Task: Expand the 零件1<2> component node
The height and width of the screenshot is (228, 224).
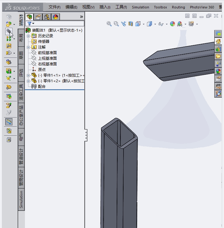Action: point(28,81)
